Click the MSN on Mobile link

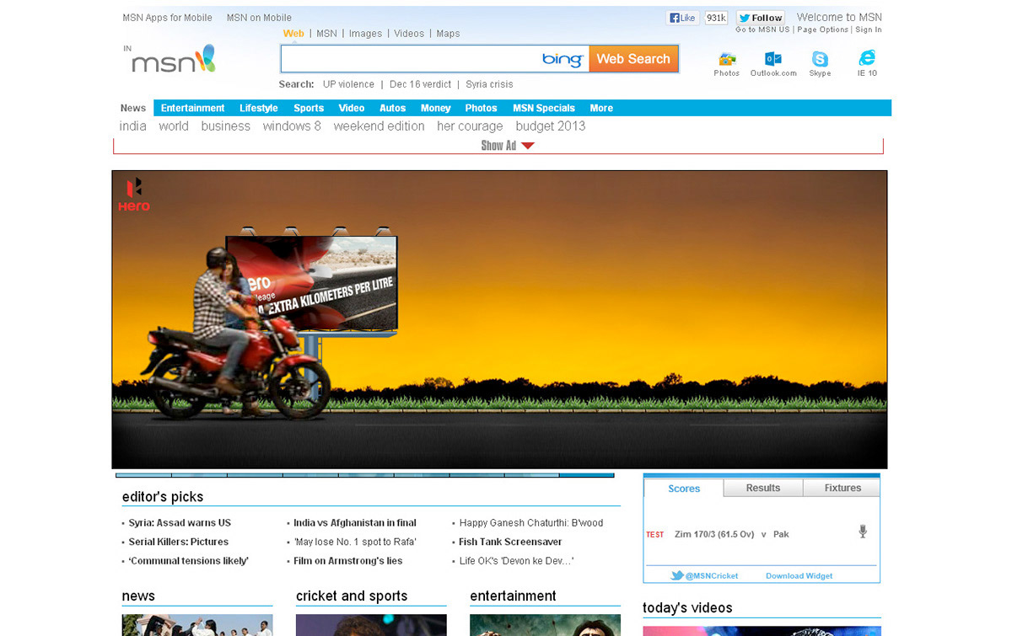(259, 18)
